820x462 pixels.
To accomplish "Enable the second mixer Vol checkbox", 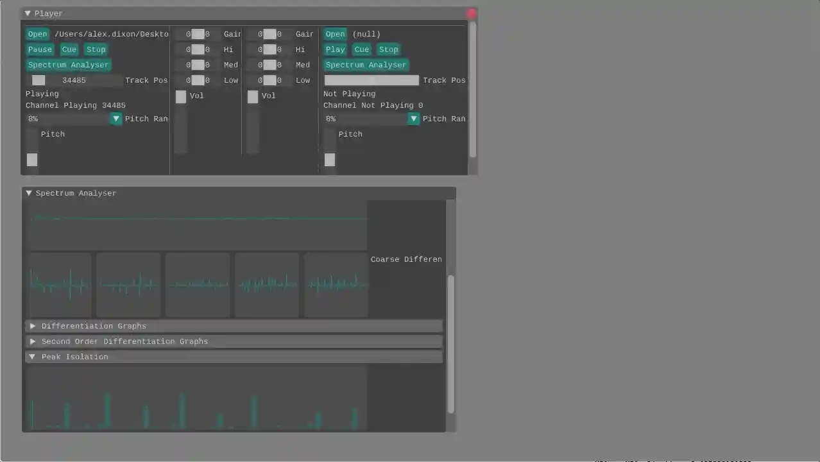I will click(253, 96).
